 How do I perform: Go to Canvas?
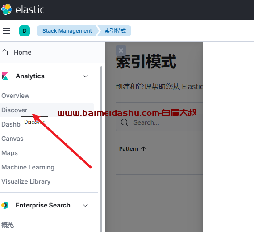coord(12,139)
